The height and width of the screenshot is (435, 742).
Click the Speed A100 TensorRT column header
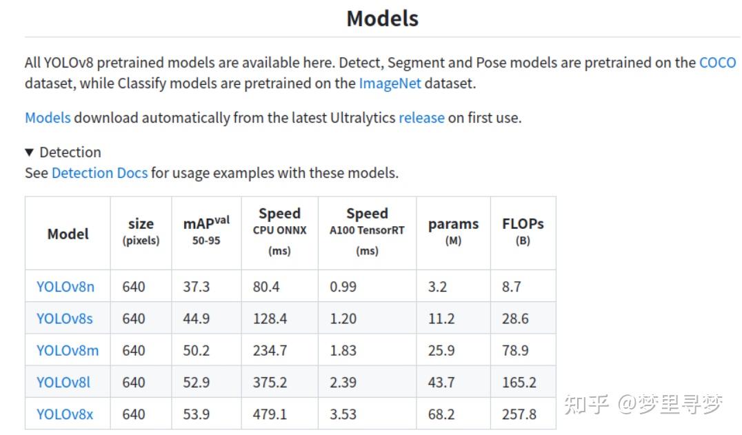click(368, 232)
